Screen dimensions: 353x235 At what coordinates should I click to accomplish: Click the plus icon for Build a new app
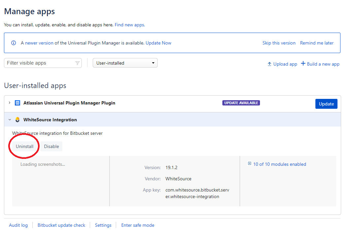click(x=303, y=64)
